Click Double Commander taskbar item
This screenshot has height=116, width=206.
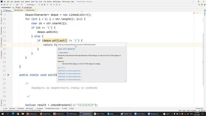click(x=59, y=114)
